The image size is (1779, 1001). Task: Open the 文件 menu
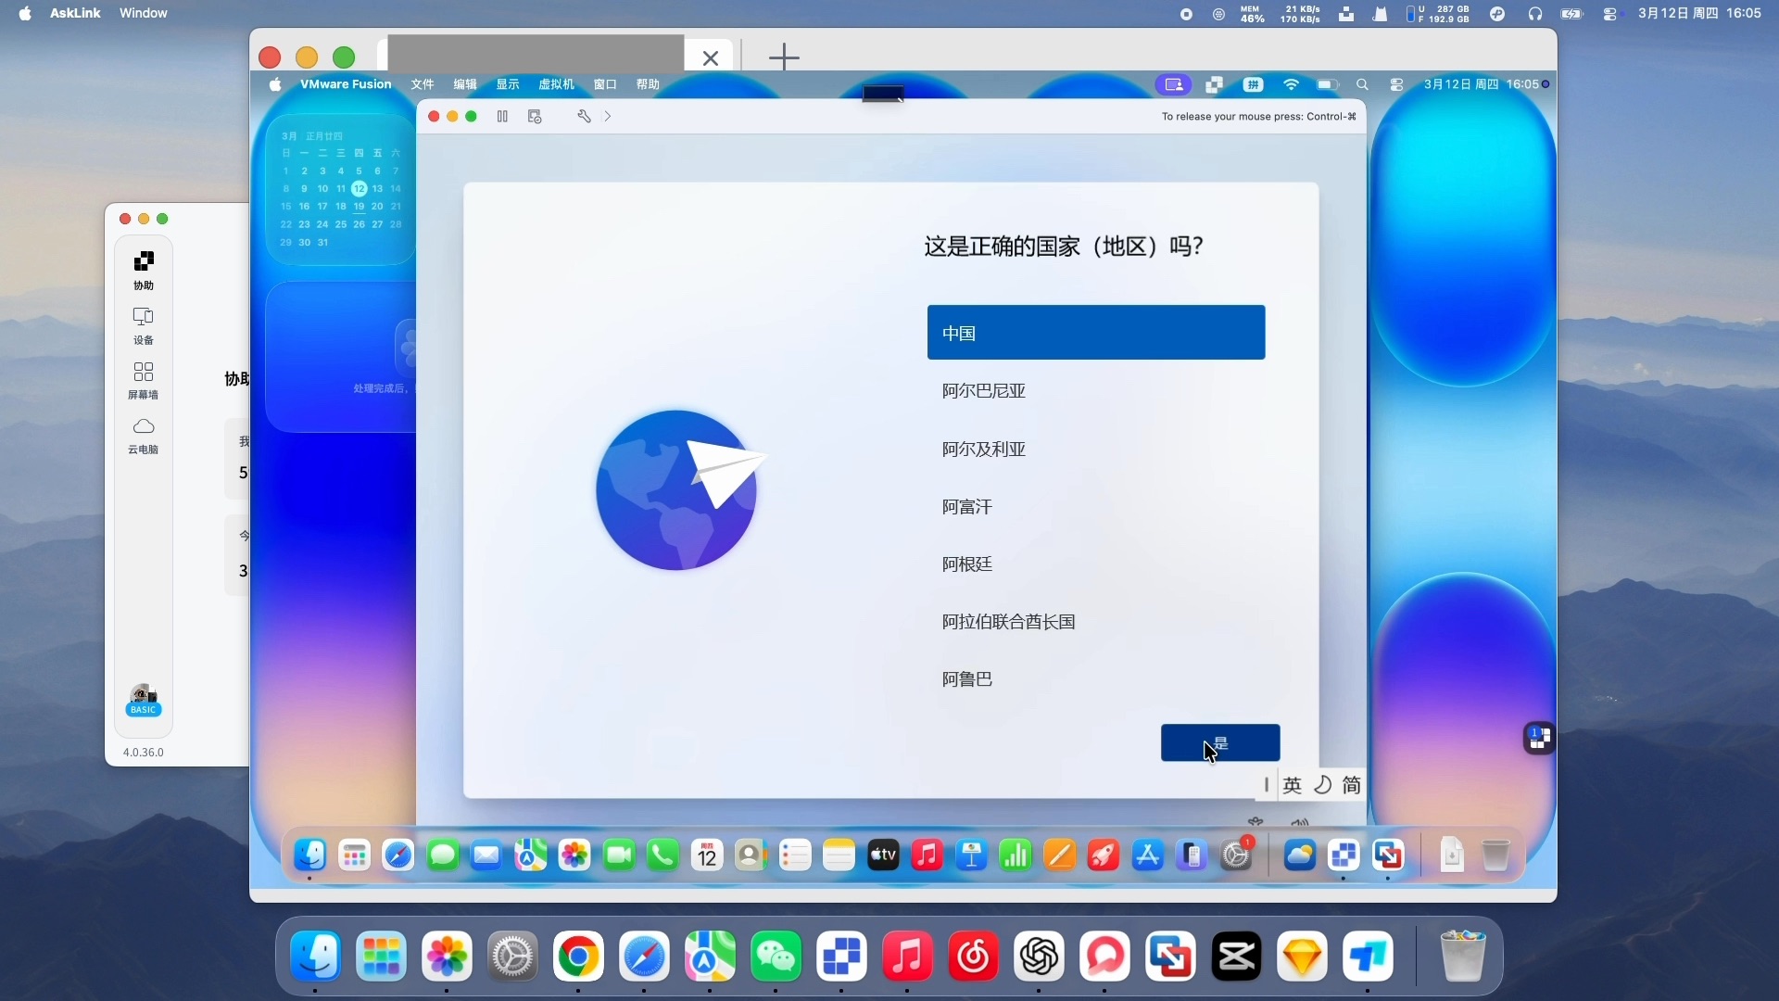coord(423,84)
